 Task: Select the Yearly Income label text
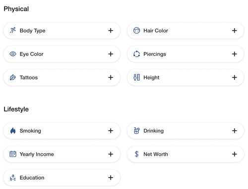[37, 154]
